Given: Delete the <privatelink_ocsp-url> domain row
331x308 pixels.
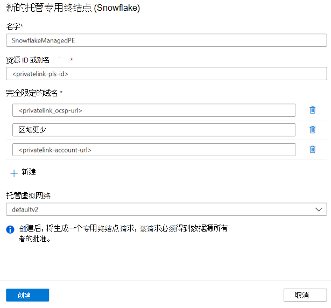Looking at the screenshot, I should point(312,110).
